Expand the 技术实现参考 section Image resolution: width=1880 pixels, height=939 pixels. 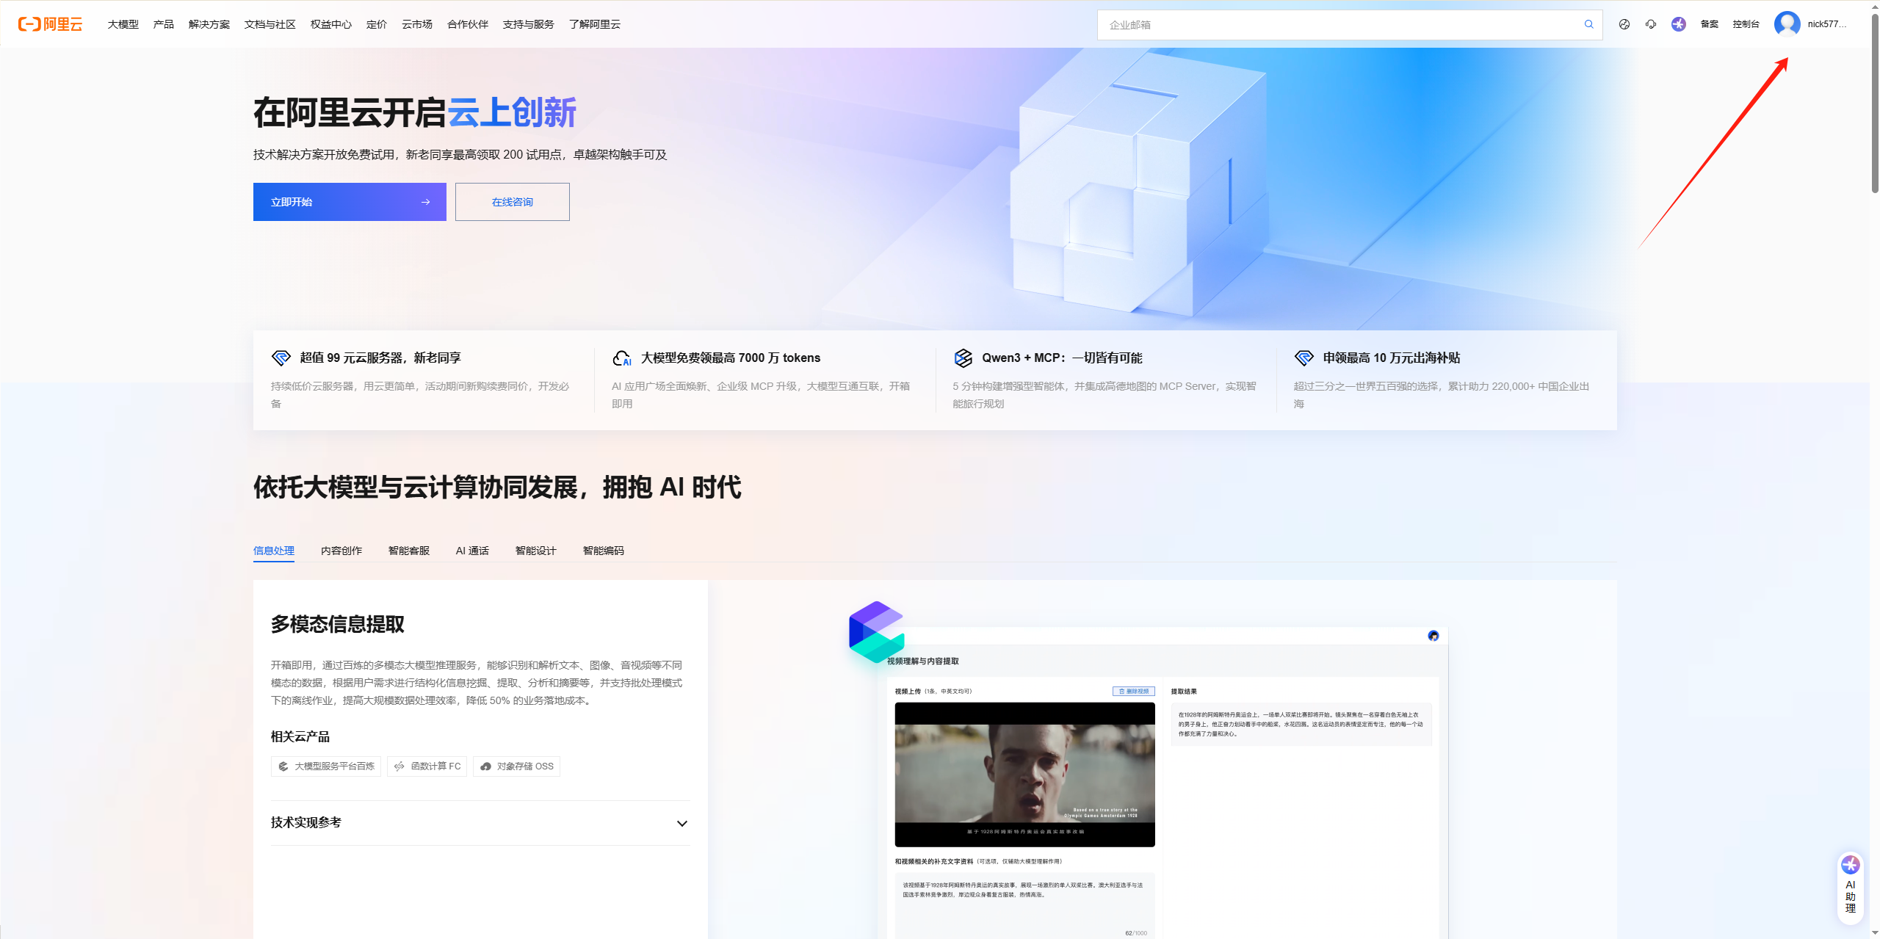[x=681, y=822]
